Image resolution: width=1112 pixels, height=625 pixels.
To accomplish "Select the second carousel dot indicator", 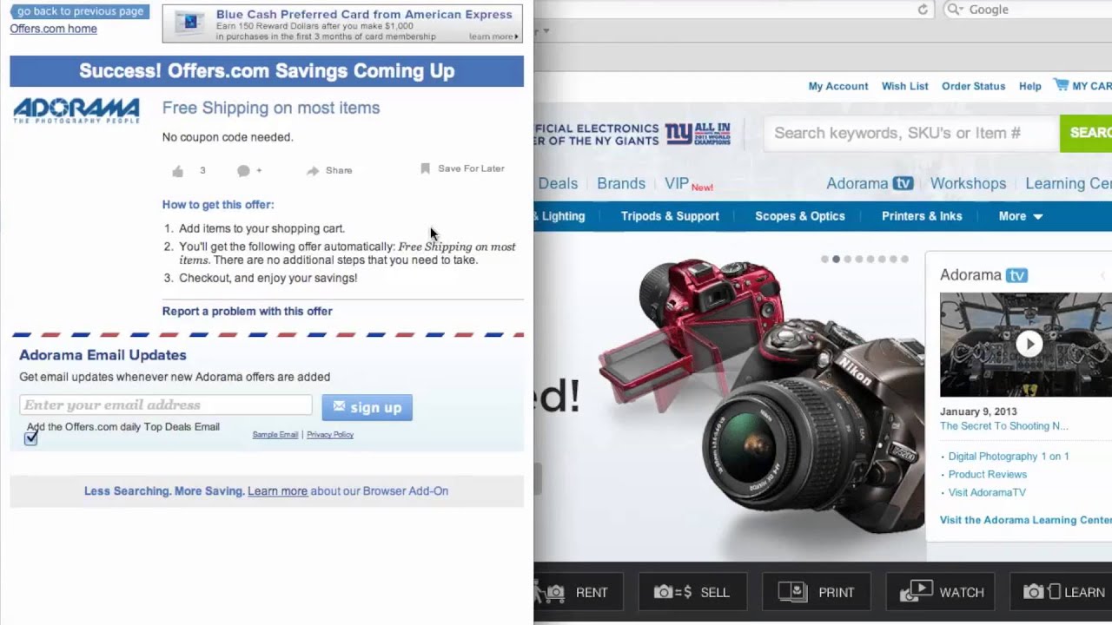I will point(836,259).
